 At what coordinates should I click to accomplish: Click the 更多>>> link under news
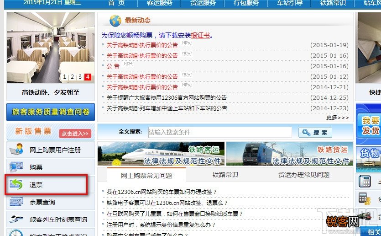click(x=337, y=118)
